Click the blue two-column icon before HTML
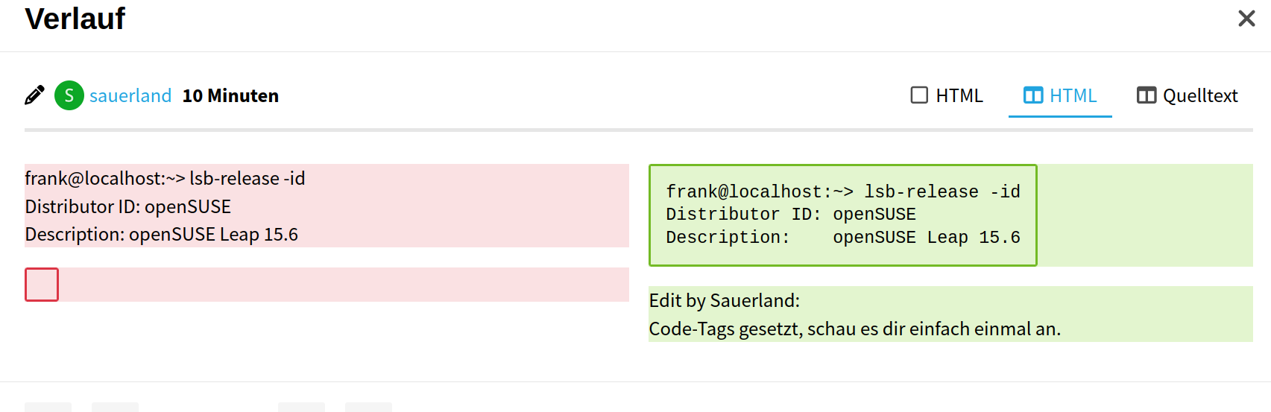This screenshot has height=412, width=1271. click(x=1033, y=95)
